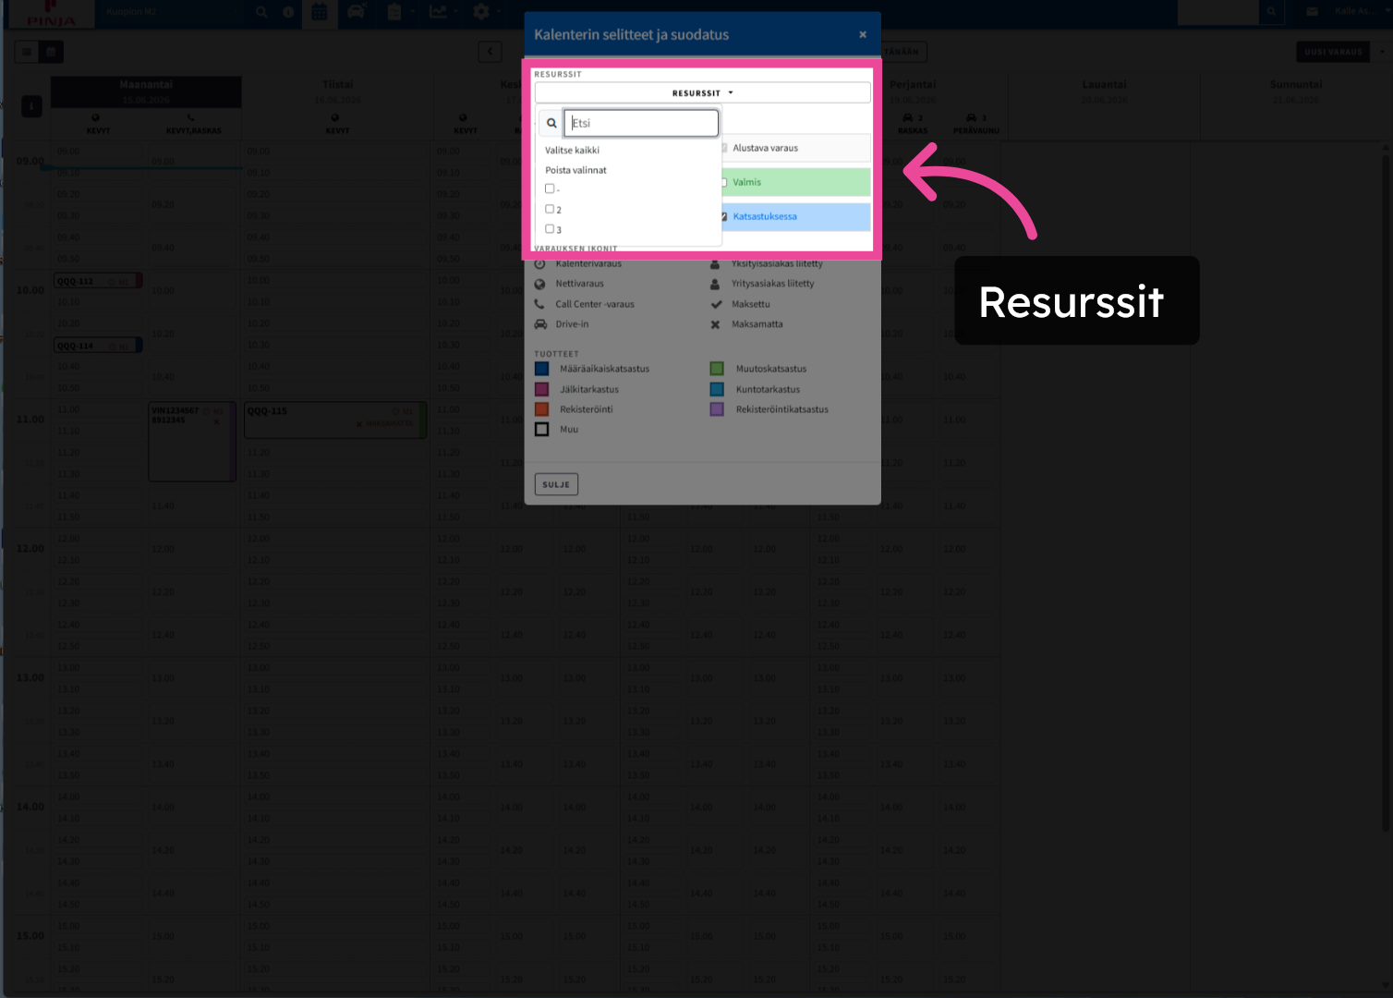Open the statistics chart icon in toolbar
This screenshot has width=1393, height=998.
[439, 12]
